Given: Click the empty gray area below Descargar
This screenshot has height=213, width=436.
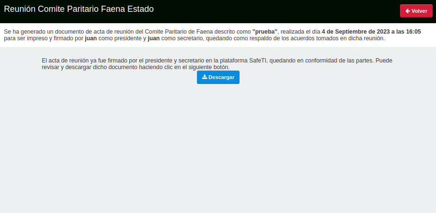Looking at the screenshot, I should click(218, 147).
